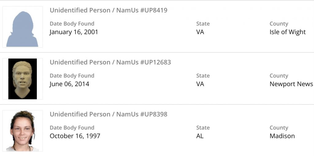The height and width of the screenshot is (156, 314).
Task: Click County label in the #UP12683 record
Action: click(x=279, y=76)
